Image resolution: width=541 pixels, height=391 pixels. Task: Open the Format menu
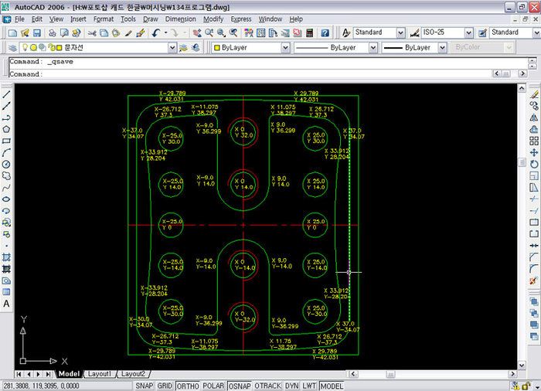[x=104, y=19]
